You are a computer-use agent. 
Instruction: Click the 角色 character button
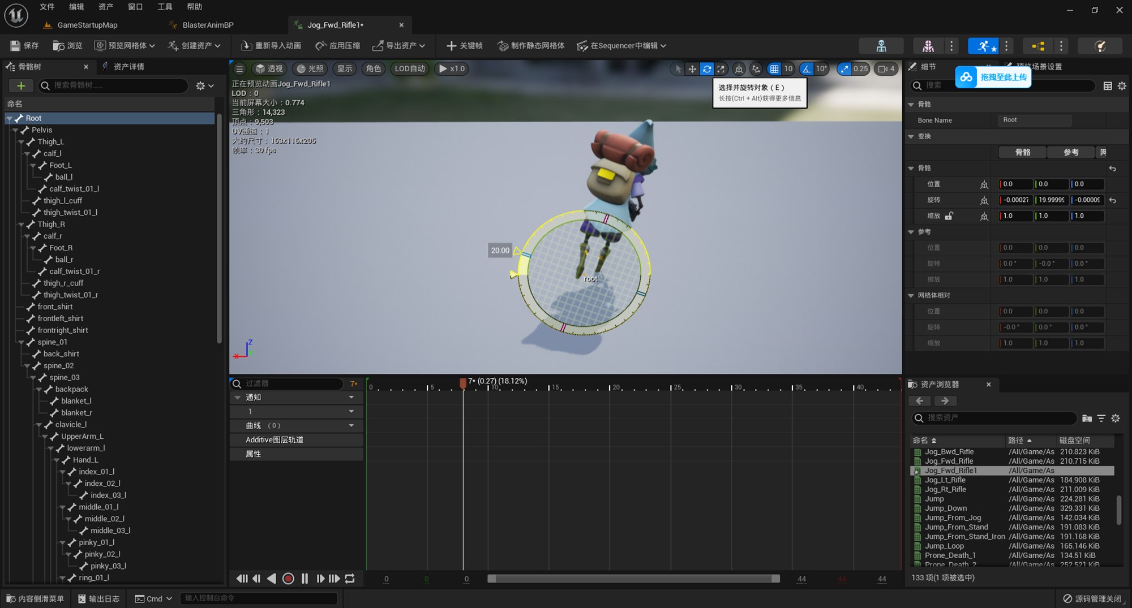[x=374, y=69]
